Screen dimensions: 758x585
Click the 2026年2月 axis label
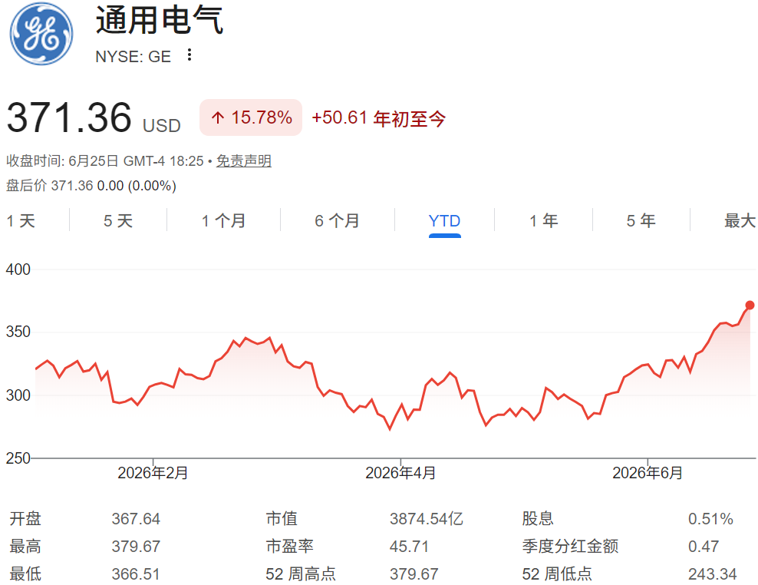pyautogui.click(x=153, y=473)
